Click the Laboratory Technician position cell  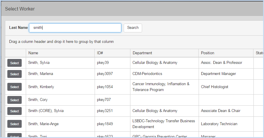pyautogui.click(x=219, y=124)
